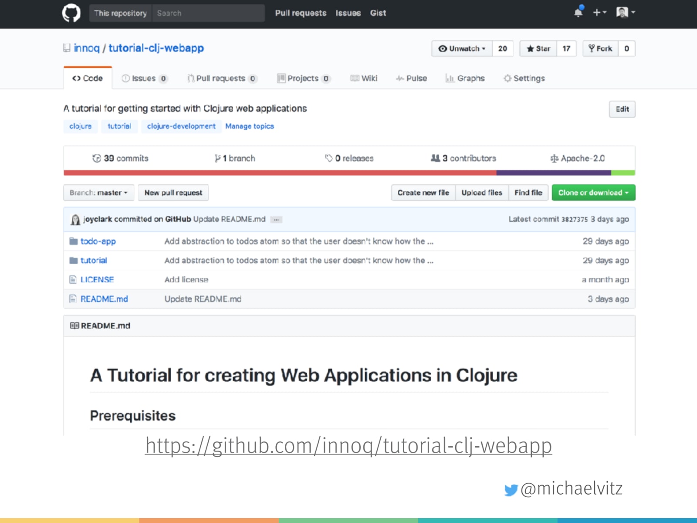697x523 pixels.
Task: Open the innoq organization link
Action: pos(87,48)
